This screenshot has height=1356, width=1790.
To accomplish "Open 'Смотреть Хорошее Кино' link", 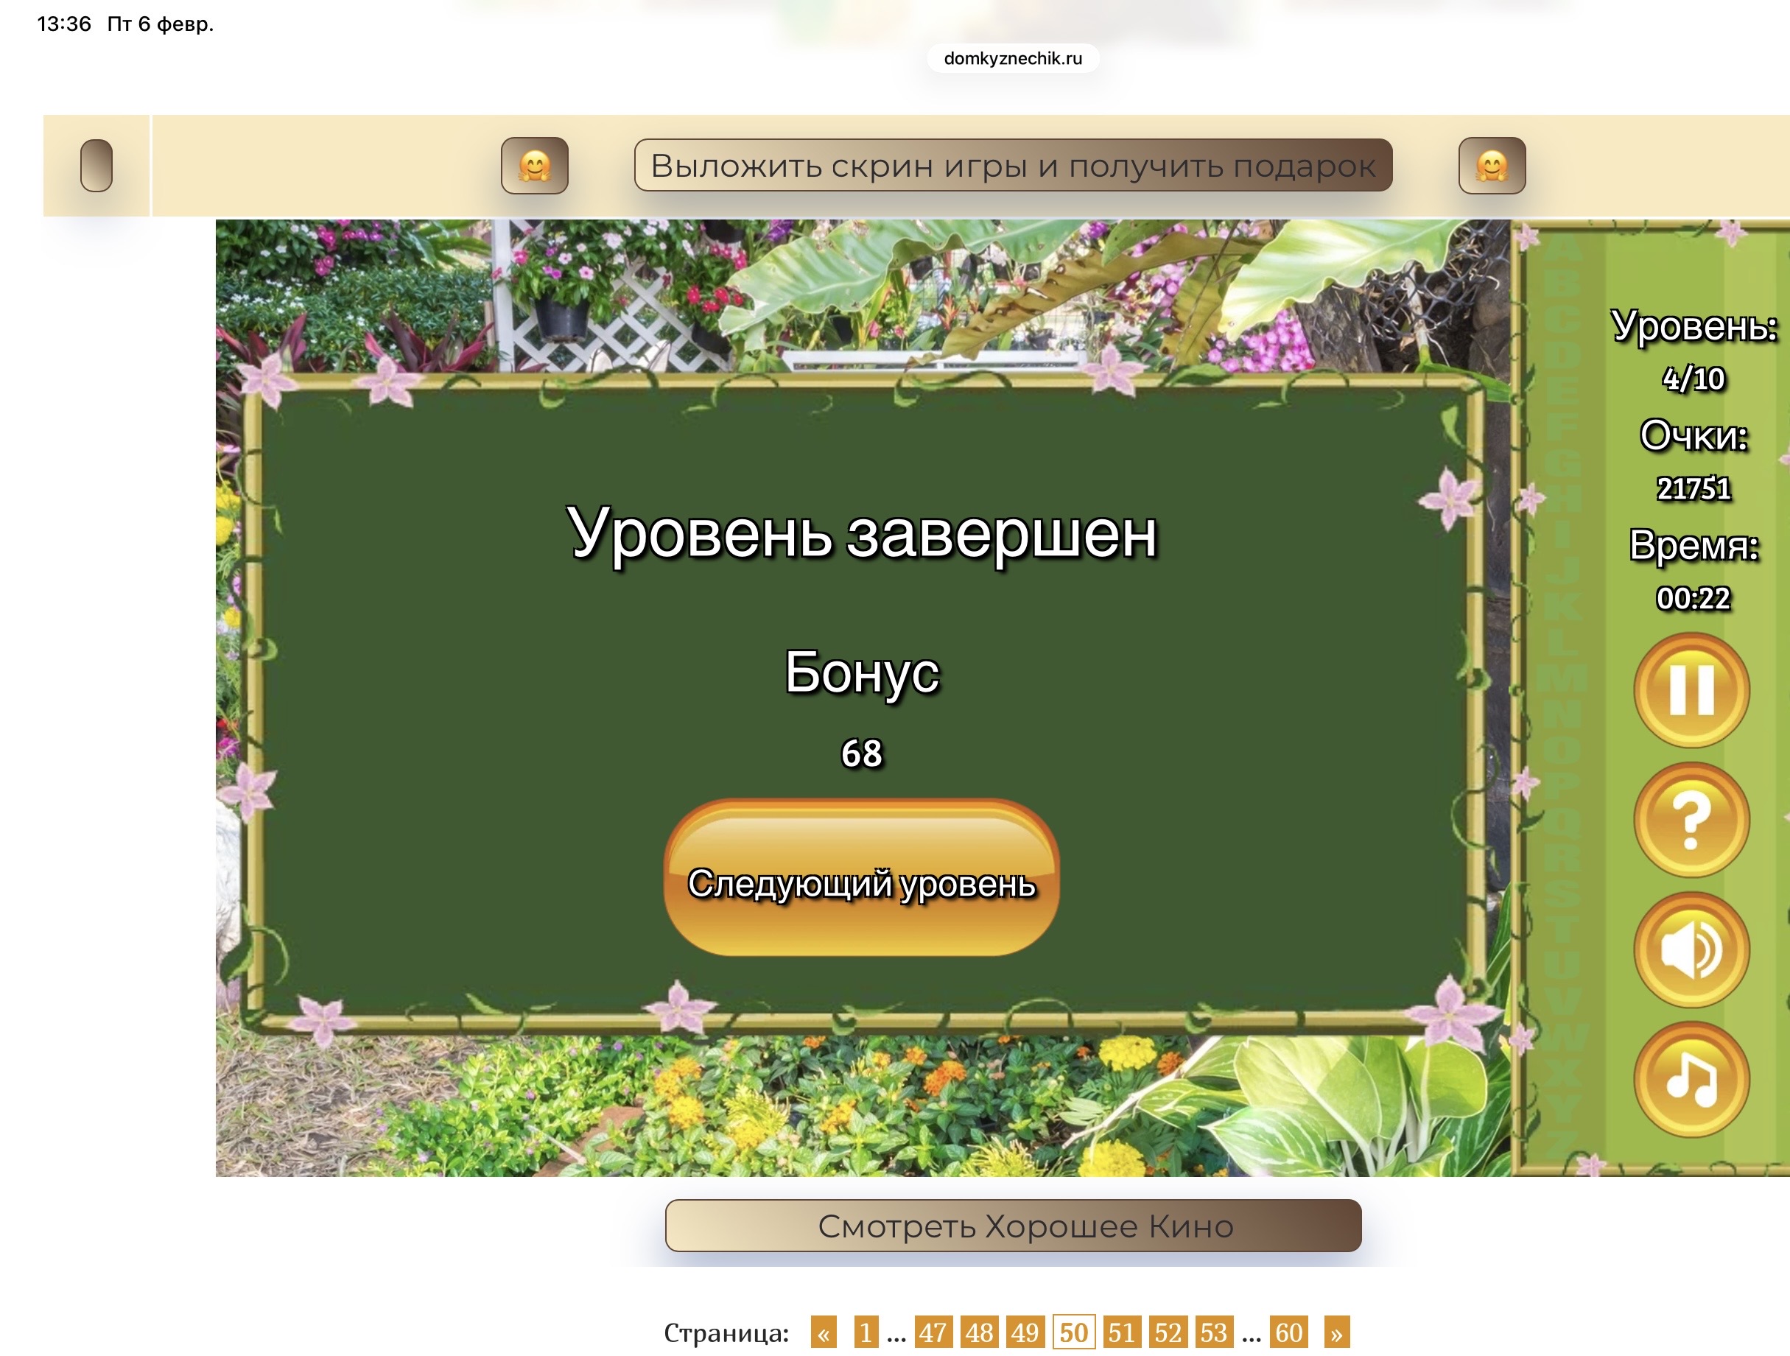I will point(1012,1226).
